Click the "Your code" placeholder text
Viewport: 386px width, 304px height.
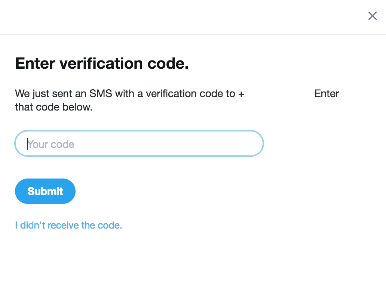(51, 145)
